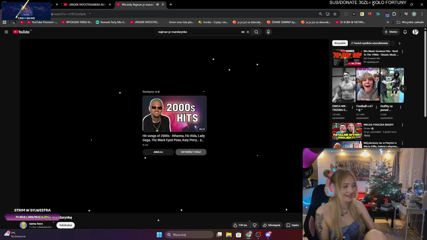This screenshot has width=427, height=240.
Task: Open options for 'Mój pierwszy raz w Paryżu' video
Action: point(402,143)
